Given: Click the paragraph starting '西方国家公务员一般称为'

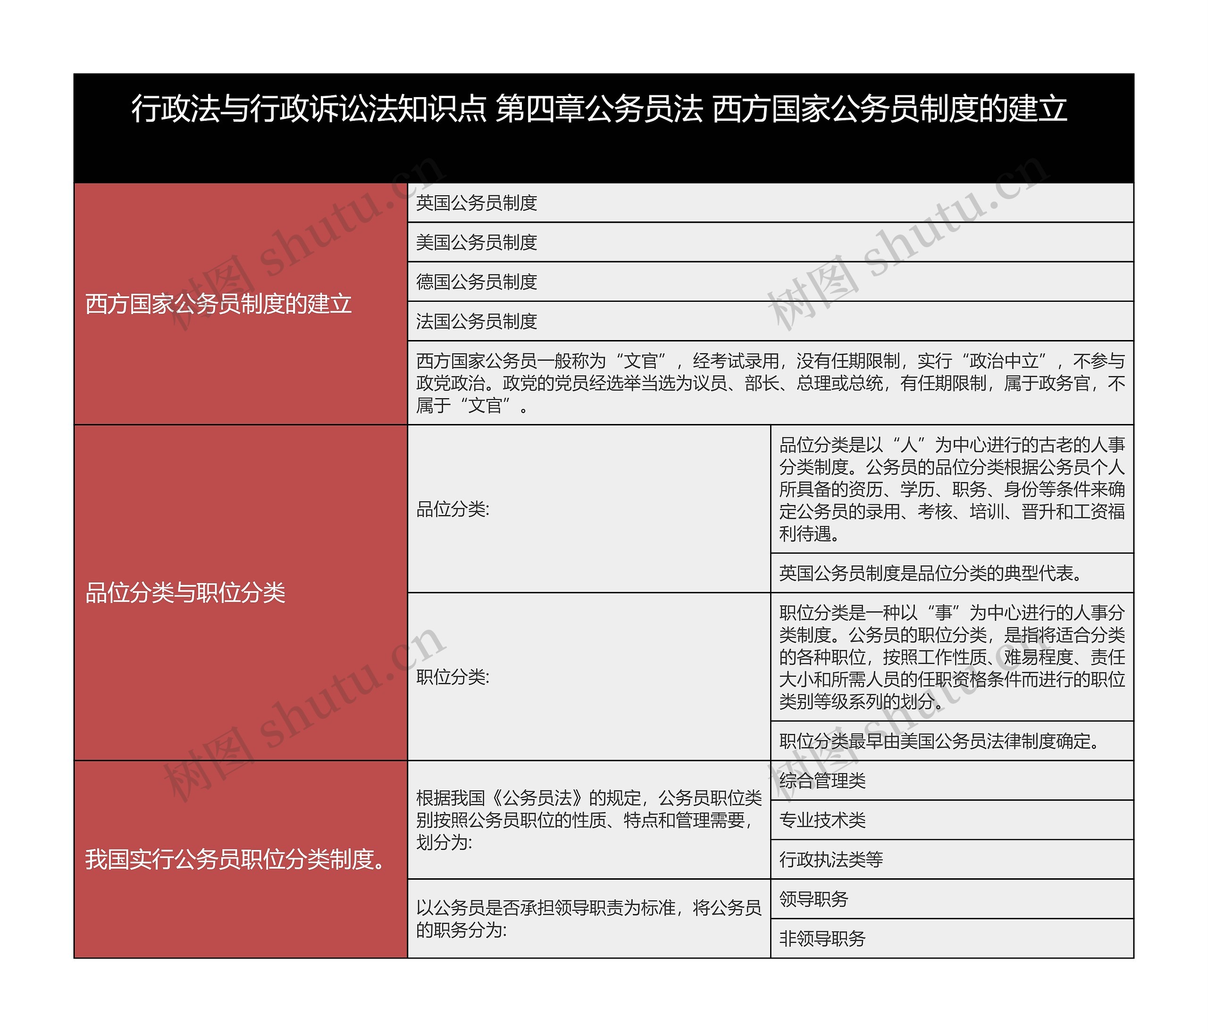Looking at the screenshot, I should 771,383.
